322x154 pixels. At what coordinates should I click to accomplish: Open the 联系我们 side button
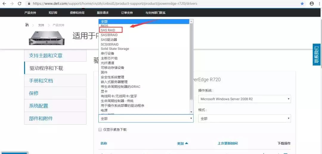click(316, 55)
